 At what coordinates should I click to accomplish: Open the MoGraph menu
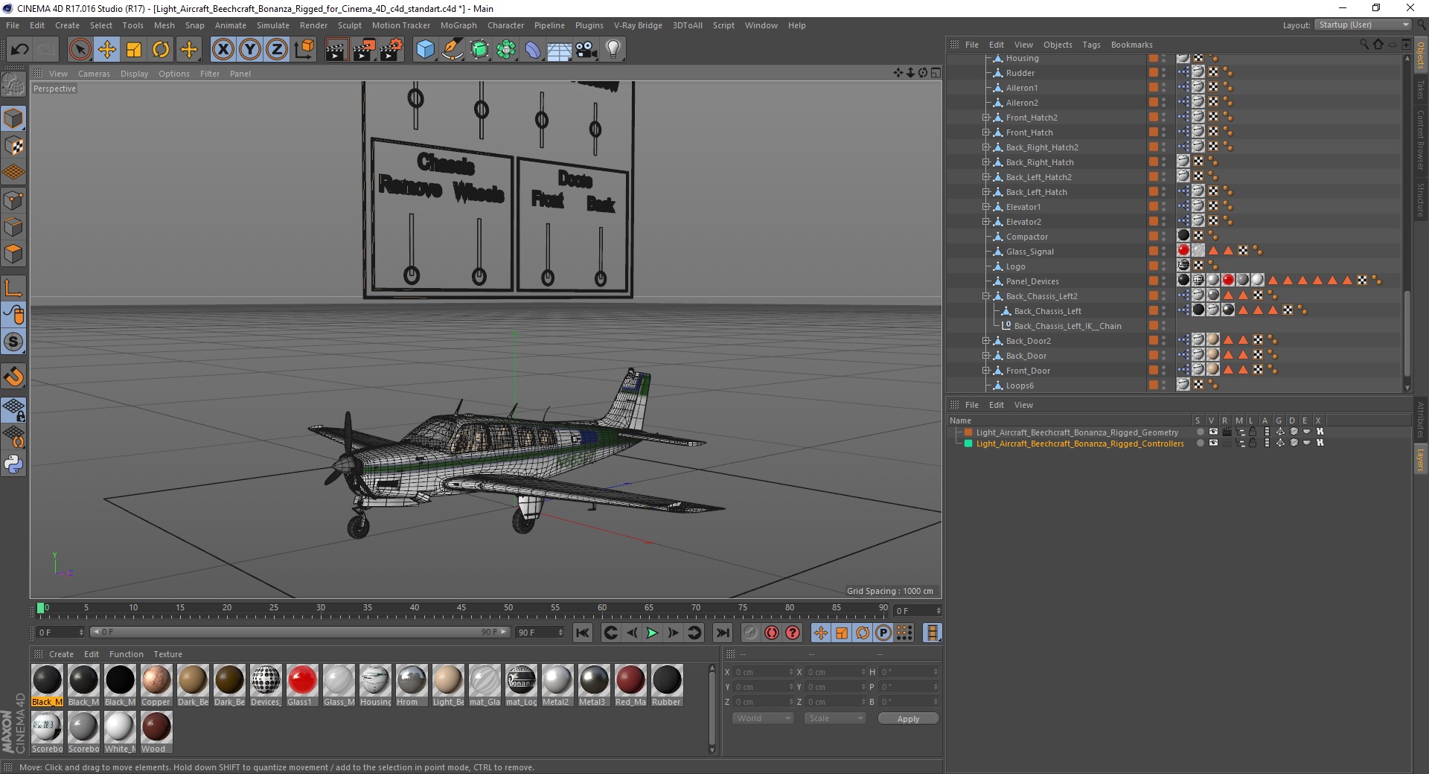[458, 25]
